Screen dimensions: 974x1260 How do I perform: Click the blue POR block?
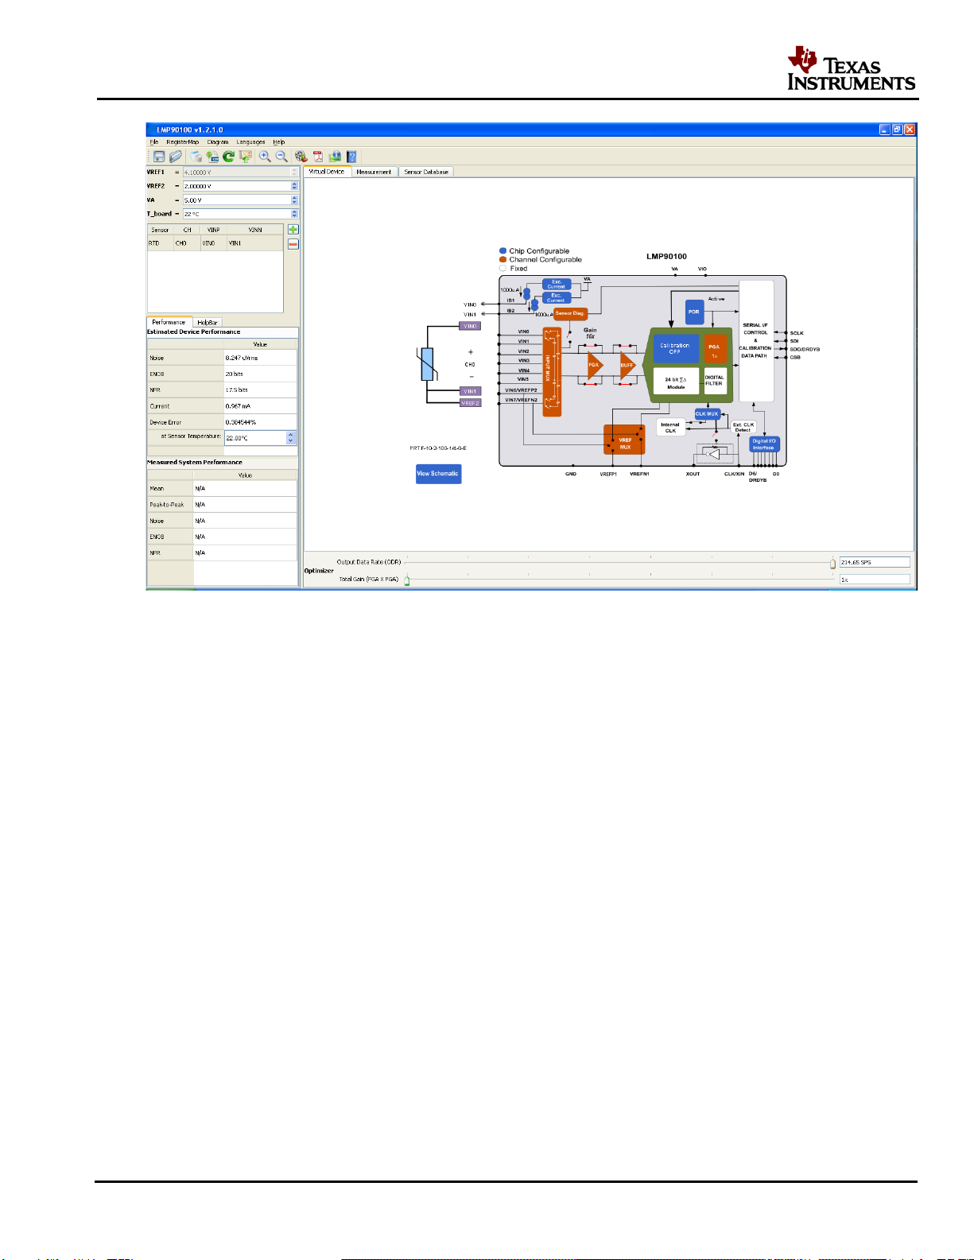(694, 312)
